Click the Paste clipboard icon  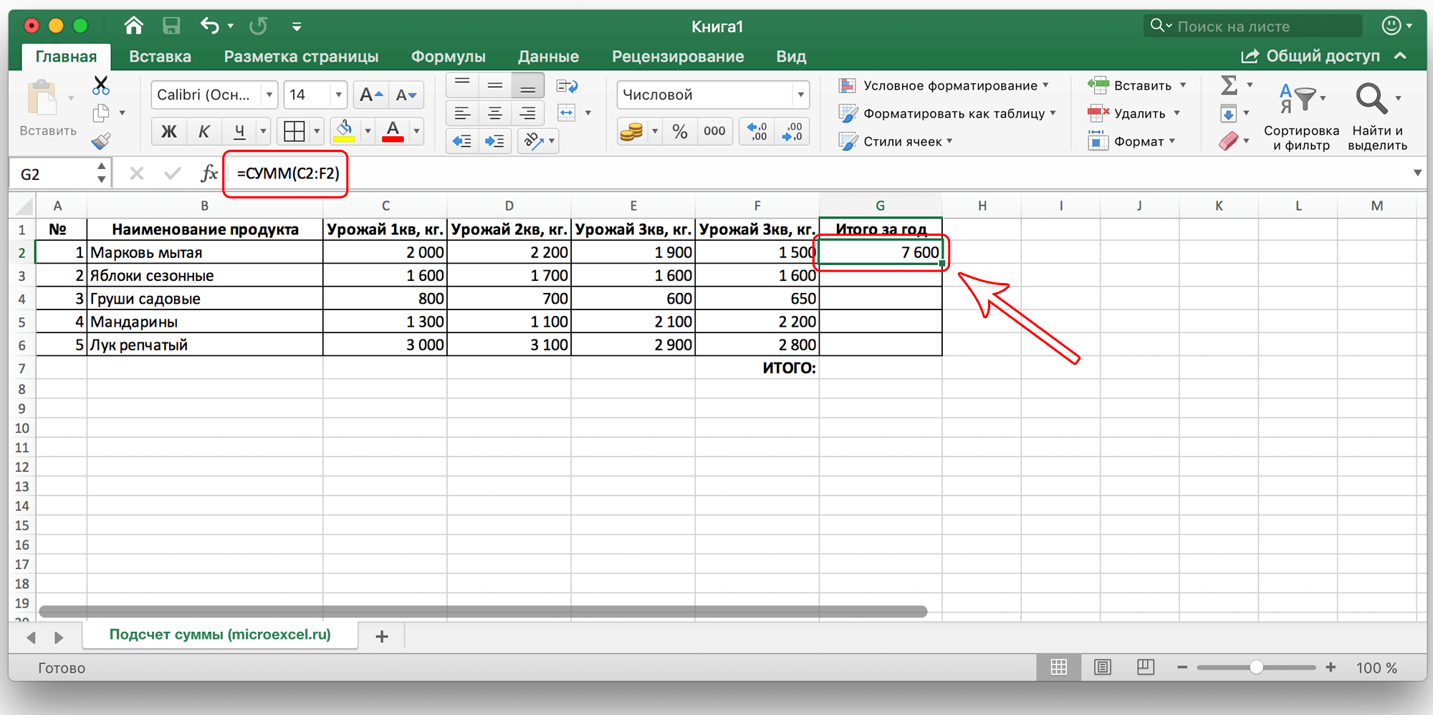tap(42, 99)
